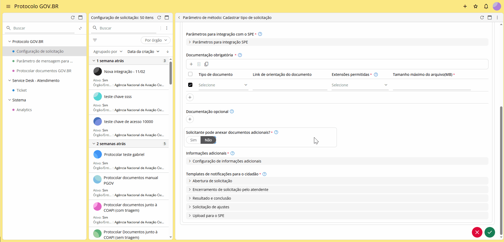The height and width of the screenshot is (242, 504).
Task: Open Agrupado por dropdown
Action: point(108,52)
